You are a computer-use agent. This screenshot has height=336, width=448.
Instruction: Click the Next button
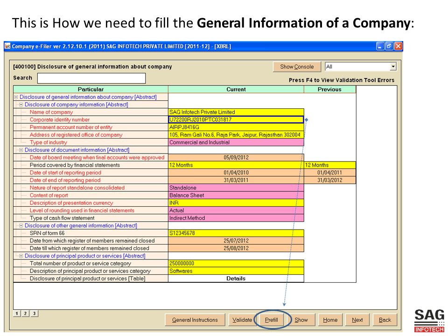[357, 320]
